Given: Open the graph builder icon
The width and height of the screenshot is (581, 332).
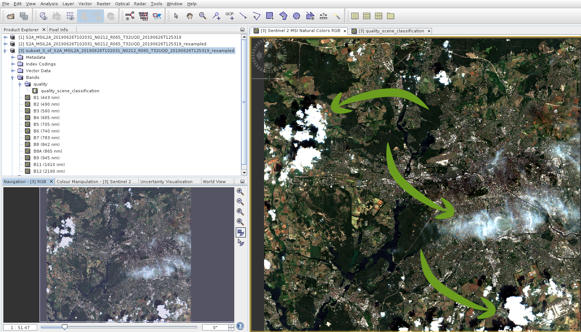Looking at the screenshot, I should 130,16.
